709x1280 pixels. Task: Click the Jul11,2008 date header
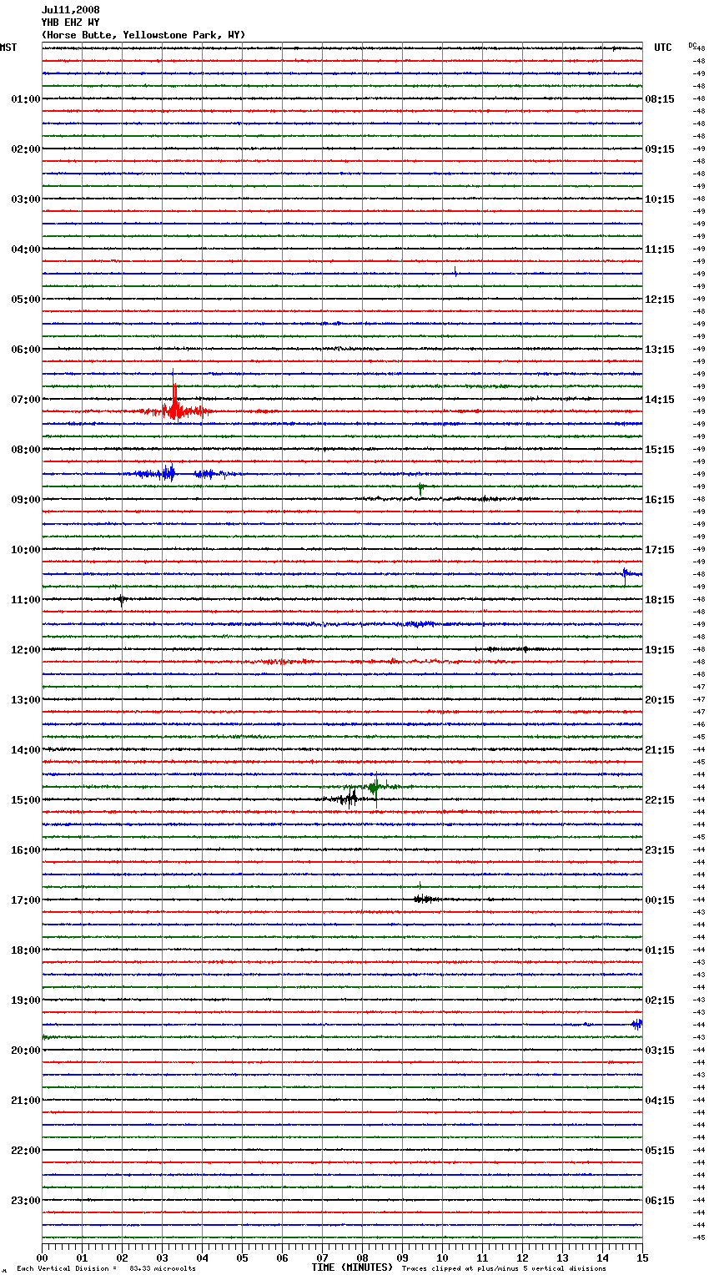pos(71,10)
